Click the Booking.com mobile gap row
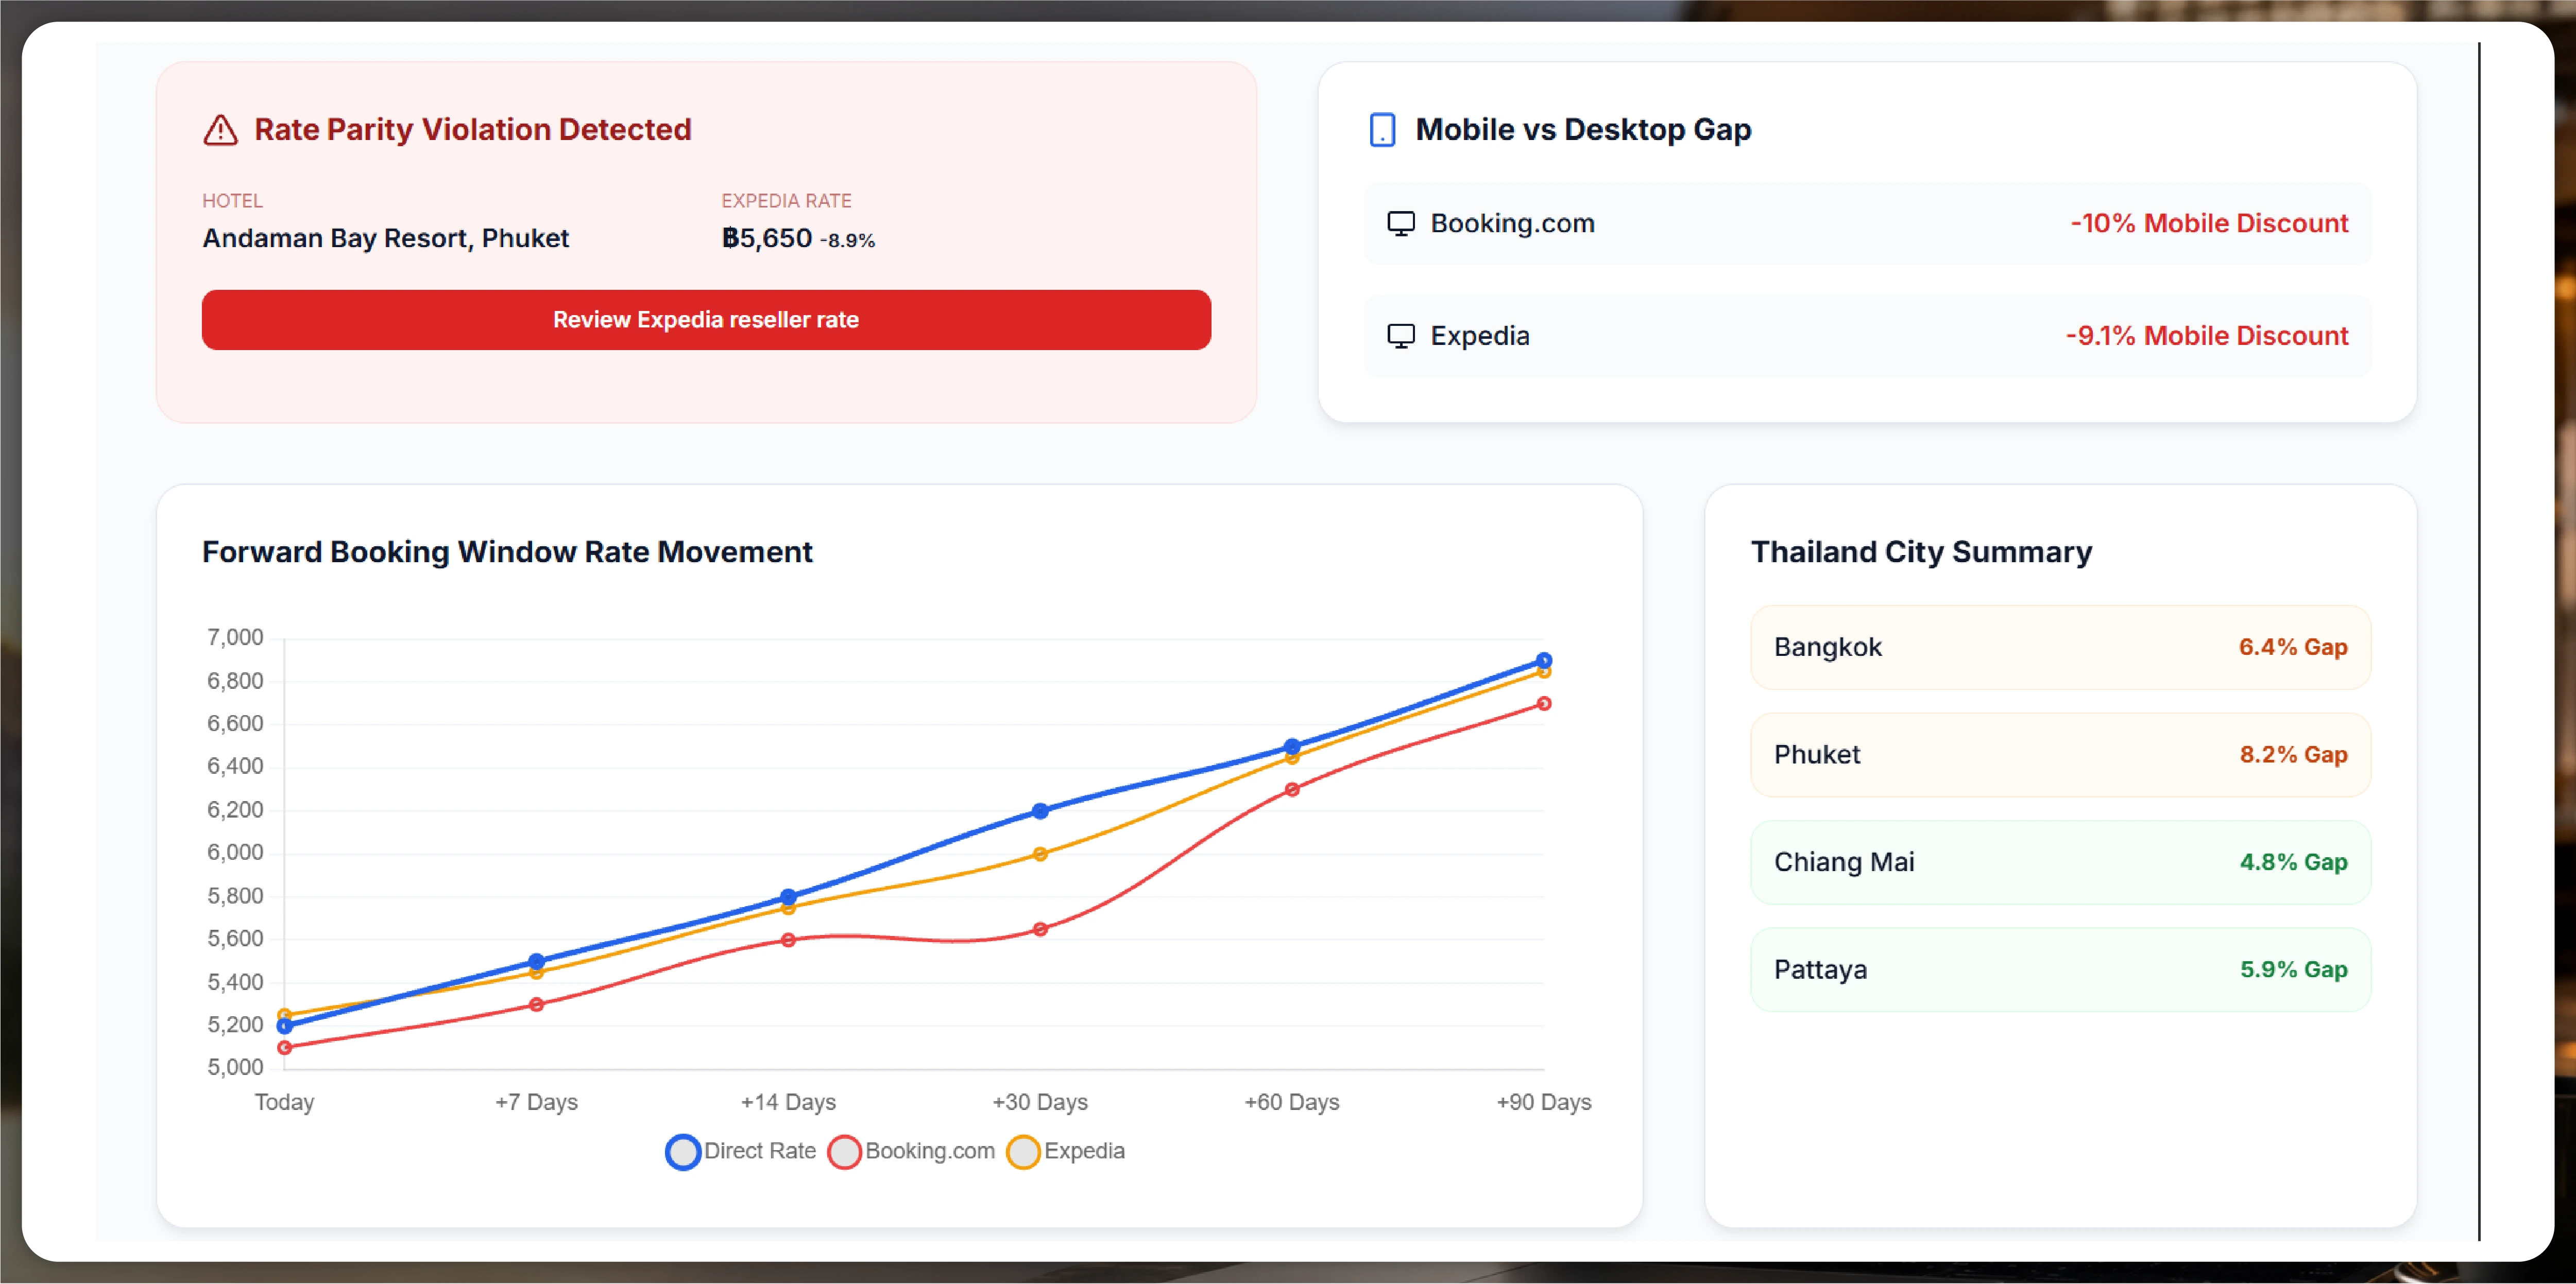 point(1867,223)
